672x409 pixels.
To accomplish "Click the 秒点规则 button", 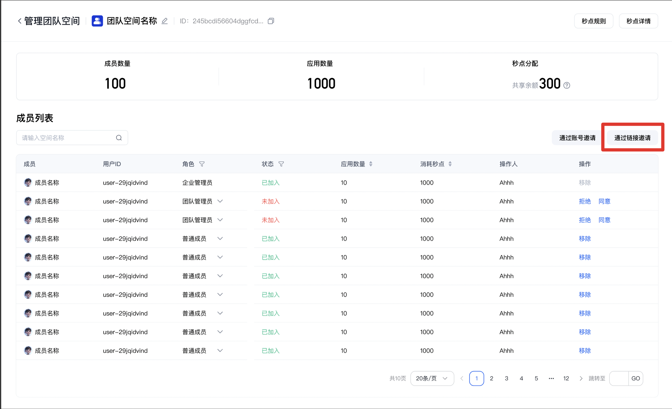I will [593, 21].
